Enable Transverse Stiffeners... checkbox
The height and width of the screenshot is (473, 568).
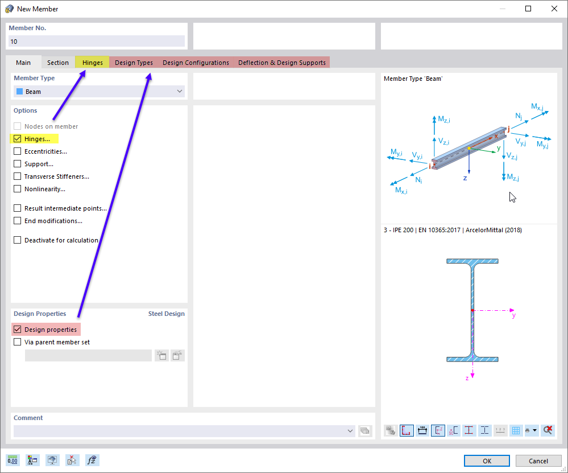point(18,176)
